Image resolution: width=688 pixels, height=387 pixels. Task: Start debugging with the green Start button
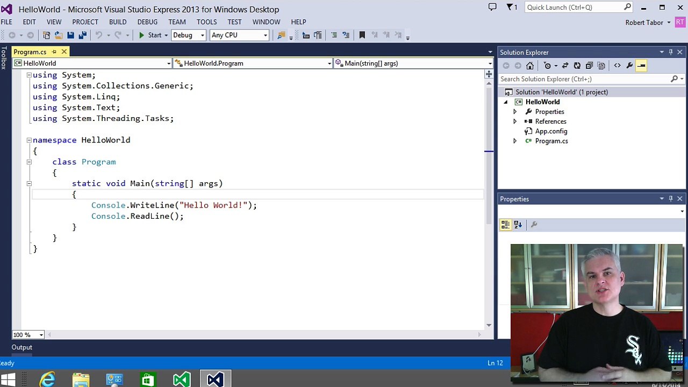[150, 35]
